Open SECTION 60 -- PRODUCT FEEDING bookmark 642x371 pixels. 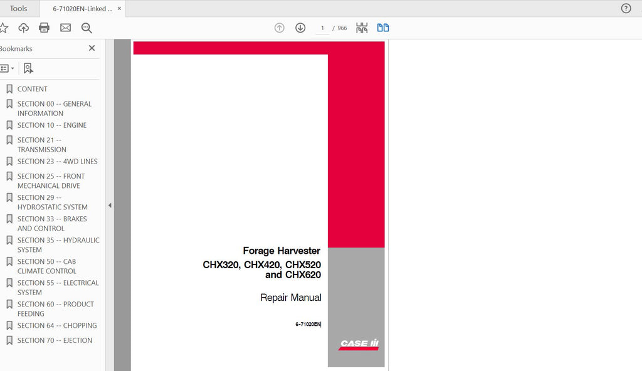(56, 309)
